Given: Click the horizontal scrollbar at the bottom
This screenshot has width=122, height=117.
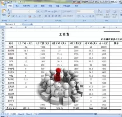Looking at the screenshot, I should click(x=108, y=114).
